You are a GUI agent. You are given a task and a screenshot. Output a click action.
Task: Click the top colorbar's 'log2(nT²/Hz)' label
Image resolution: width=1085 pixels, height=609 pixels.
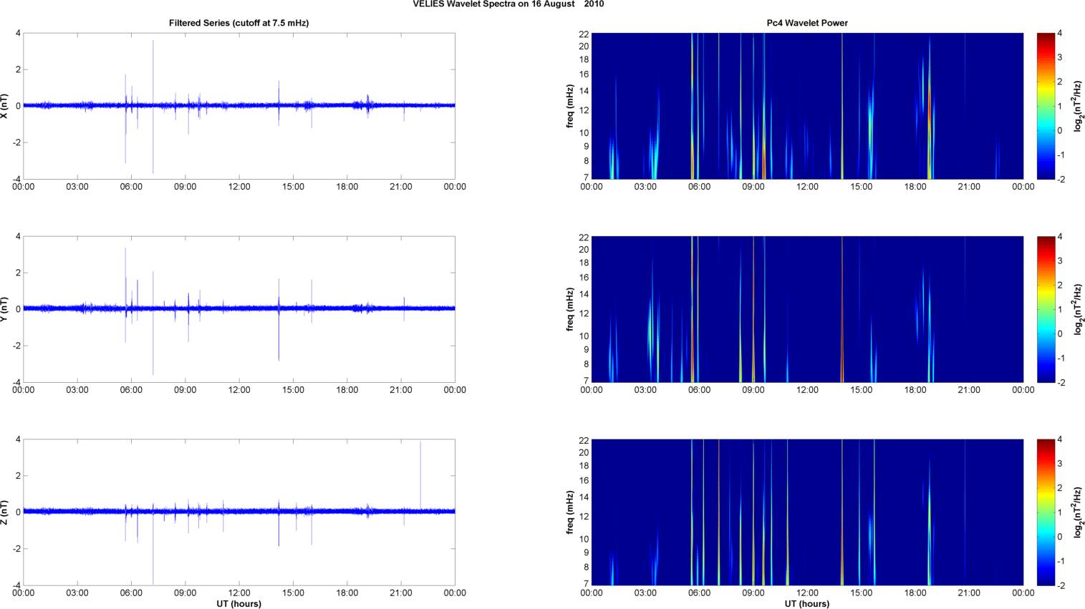[x=1078, y=106]
